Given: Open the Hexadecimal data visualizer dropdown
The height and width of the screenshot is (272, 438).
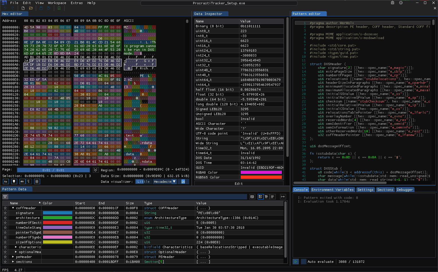Looking at the screenshot, I should (x=165, y=182).
